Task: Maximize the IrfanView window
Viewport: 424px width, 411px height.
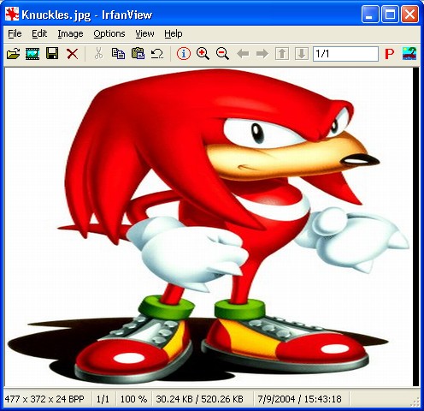Action: point(390,15)
